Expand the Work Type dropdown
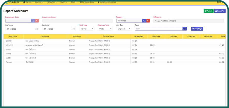The width and height of the screenshot is (229, 108). [87, 29]
